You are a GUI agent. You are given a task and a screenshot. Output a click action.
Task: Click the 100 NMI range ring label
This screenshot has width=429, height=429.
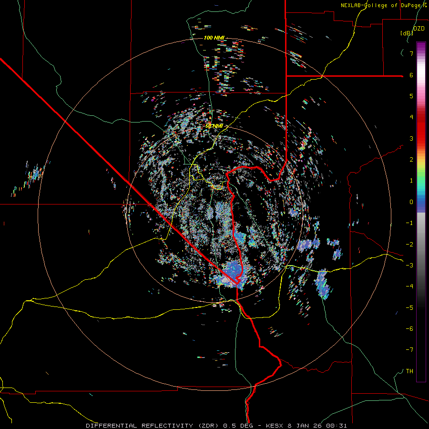(x=214, y=38)
